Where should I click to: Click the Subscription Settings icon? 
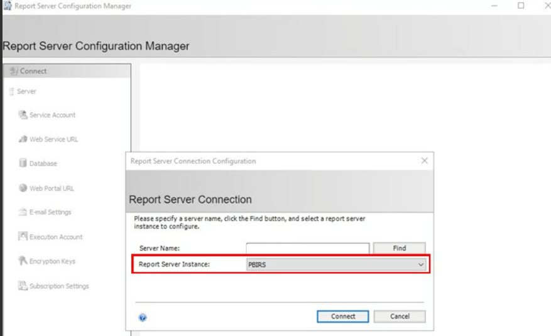tap(25, 286)
